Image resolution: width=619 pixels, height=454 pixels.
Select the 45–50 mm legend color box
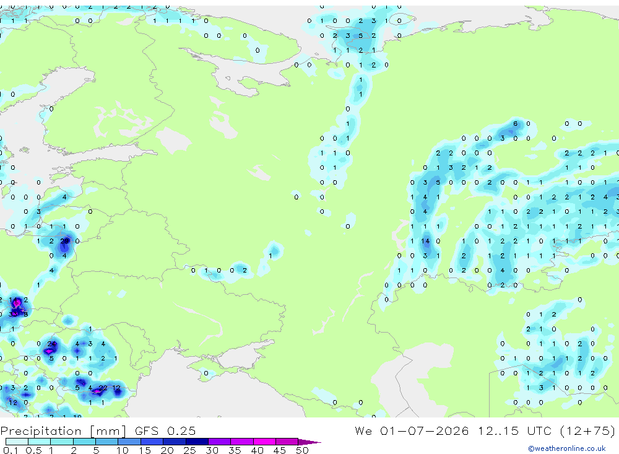click(x=287, y=442)
